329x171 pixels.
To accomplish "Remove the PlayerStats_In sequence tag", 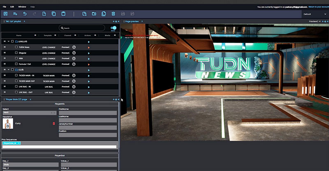I will 19,143.
